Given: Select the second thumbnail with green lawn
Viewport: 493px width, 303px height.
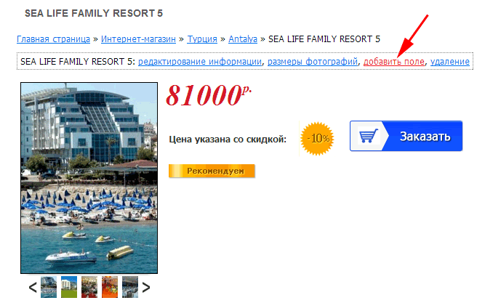Looking at the screenshot, I should [x=69, y=287].
